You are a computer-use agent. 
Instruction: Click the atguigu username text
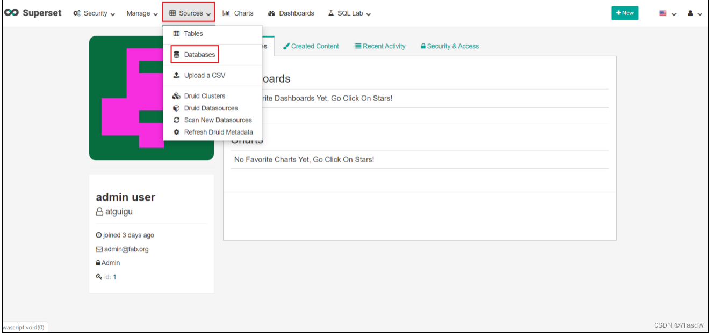tap(119, 212)
